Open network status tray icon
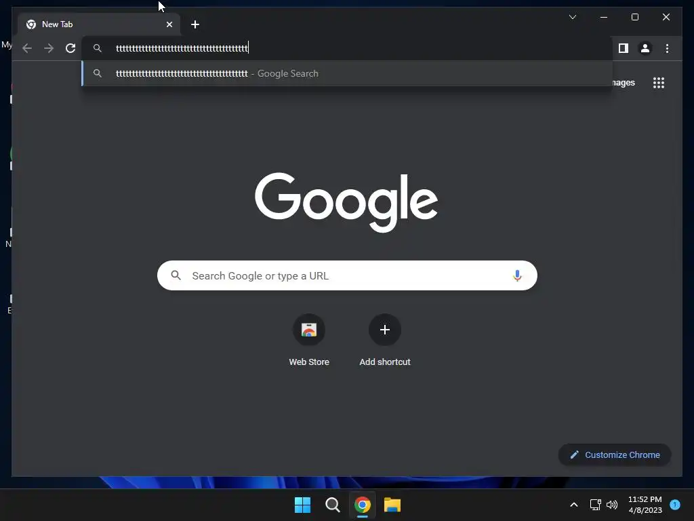This screenshot has height=521, width=694. (x=595, y=505)
